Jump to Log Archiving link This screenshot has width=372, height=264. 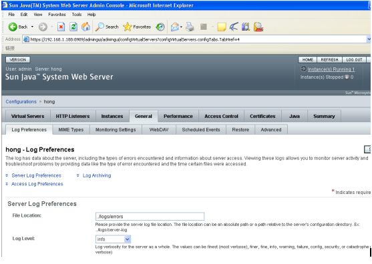click(x=97, y=175)
